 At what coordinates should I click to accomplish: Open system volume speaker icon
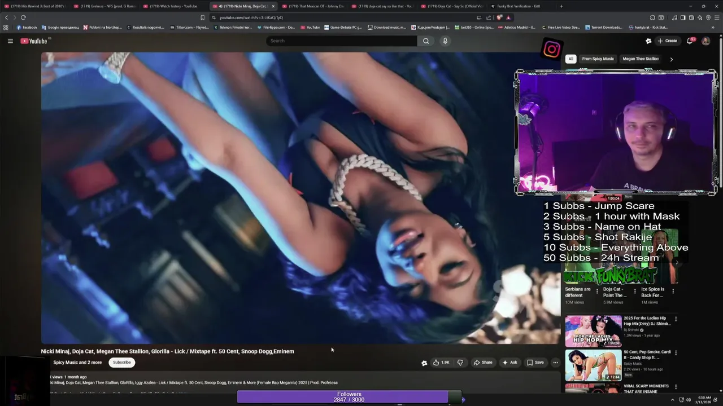pyautogui.click(x=689, y=400)
